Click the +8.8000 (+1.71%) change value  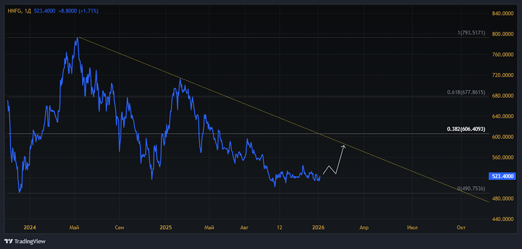click(78, 11)
